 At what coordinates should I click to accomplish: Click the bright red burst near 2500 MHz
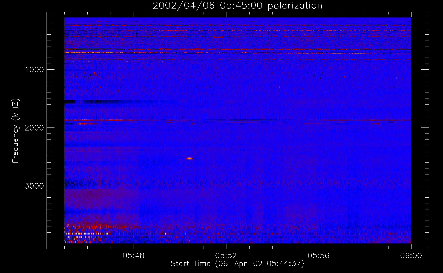click(x=189, y=158)
